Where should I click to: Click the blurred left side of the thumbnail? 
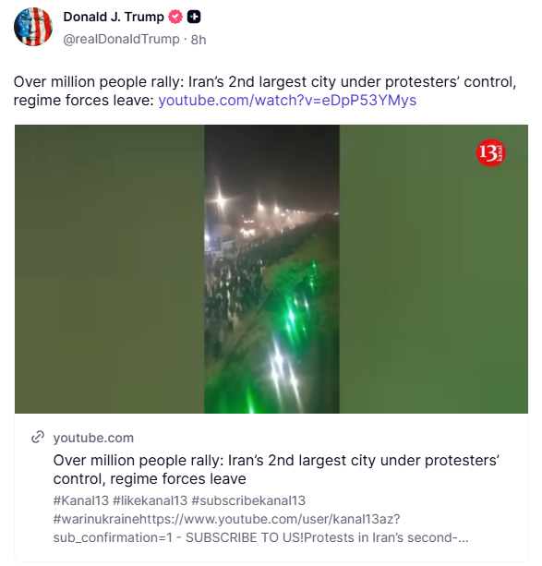tap(109, 269)
